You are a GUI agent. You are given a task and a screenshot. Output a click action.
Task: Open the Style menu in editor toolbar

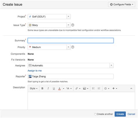click(x=33, y=88)
